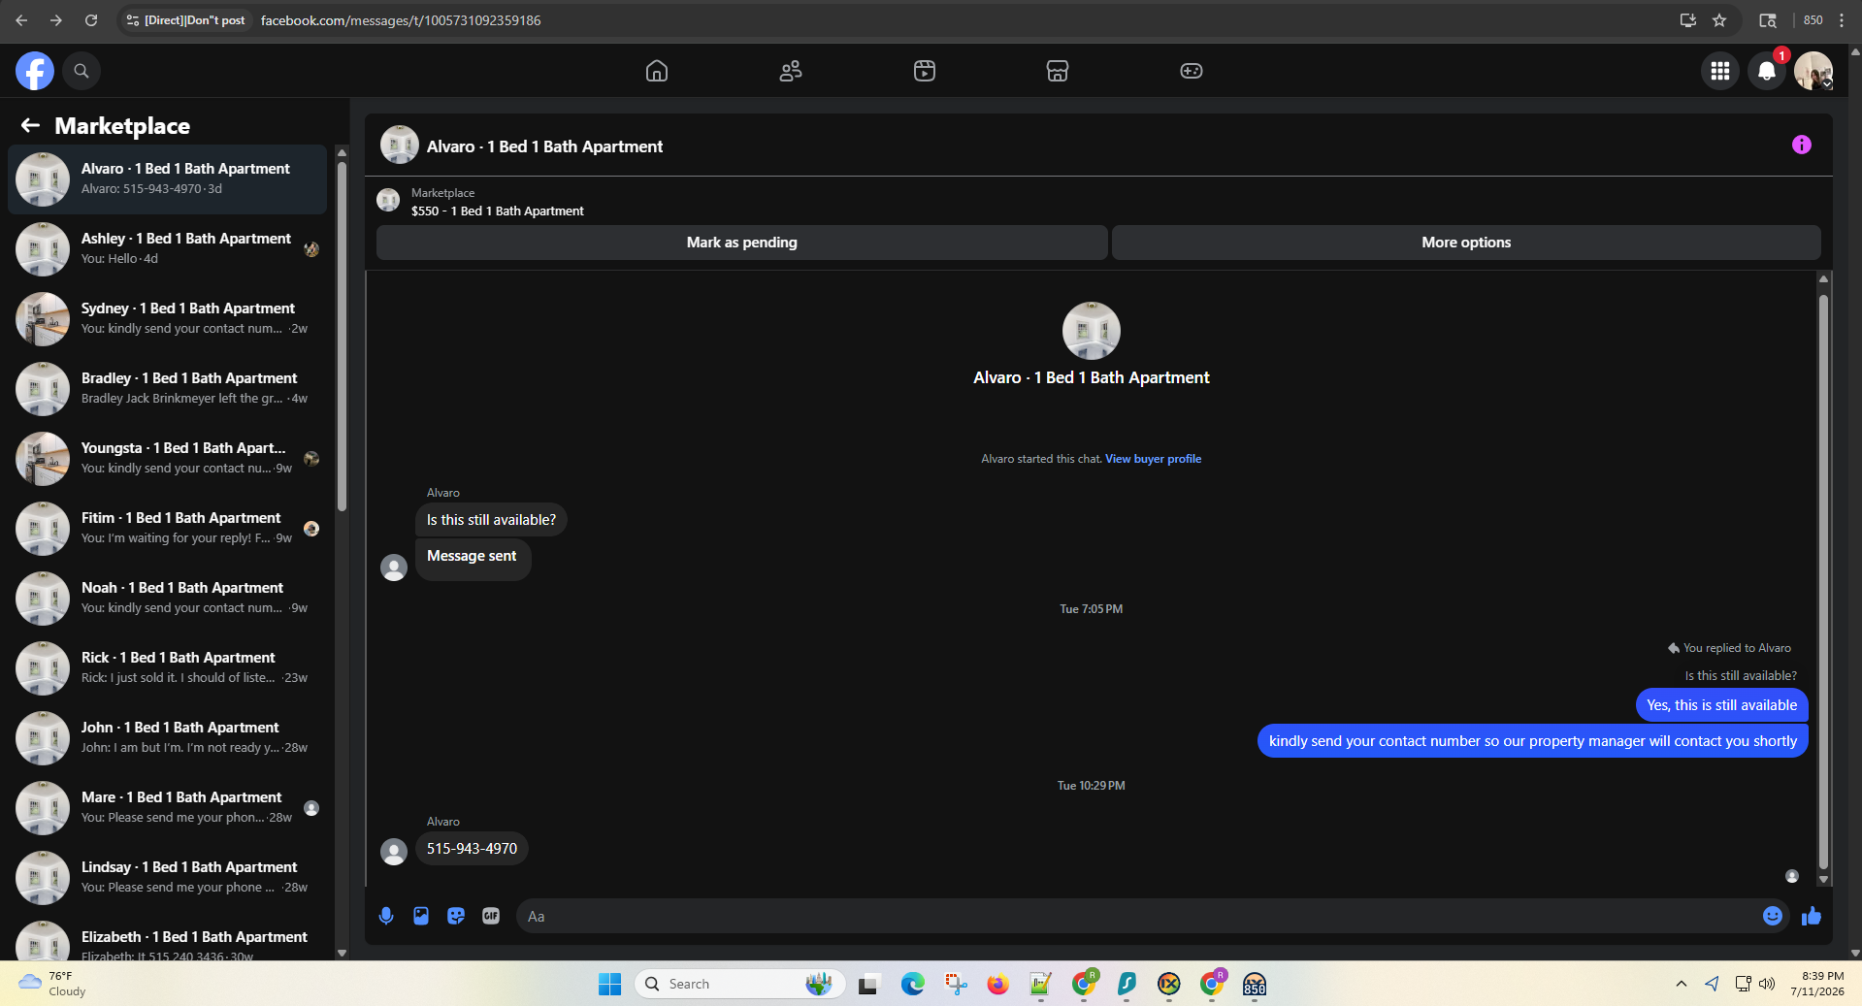Click the large Alvaro listing picture in chat

tap(1092, 331)
